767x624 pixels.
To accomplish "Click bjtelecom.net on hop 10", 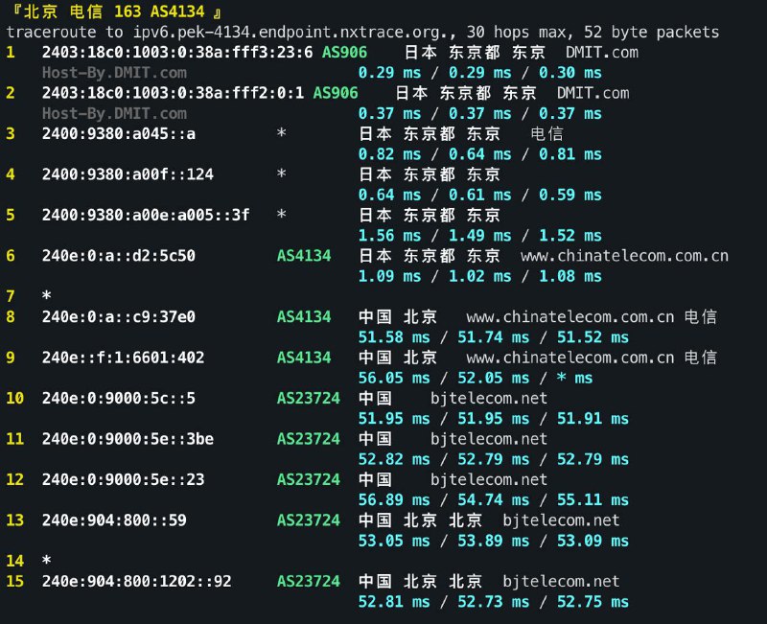I will [x=489, y=398].
